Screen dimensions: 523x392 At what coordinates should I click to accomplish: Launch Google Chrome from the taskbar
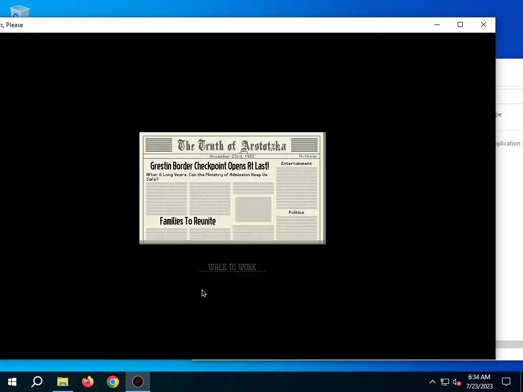113,382
